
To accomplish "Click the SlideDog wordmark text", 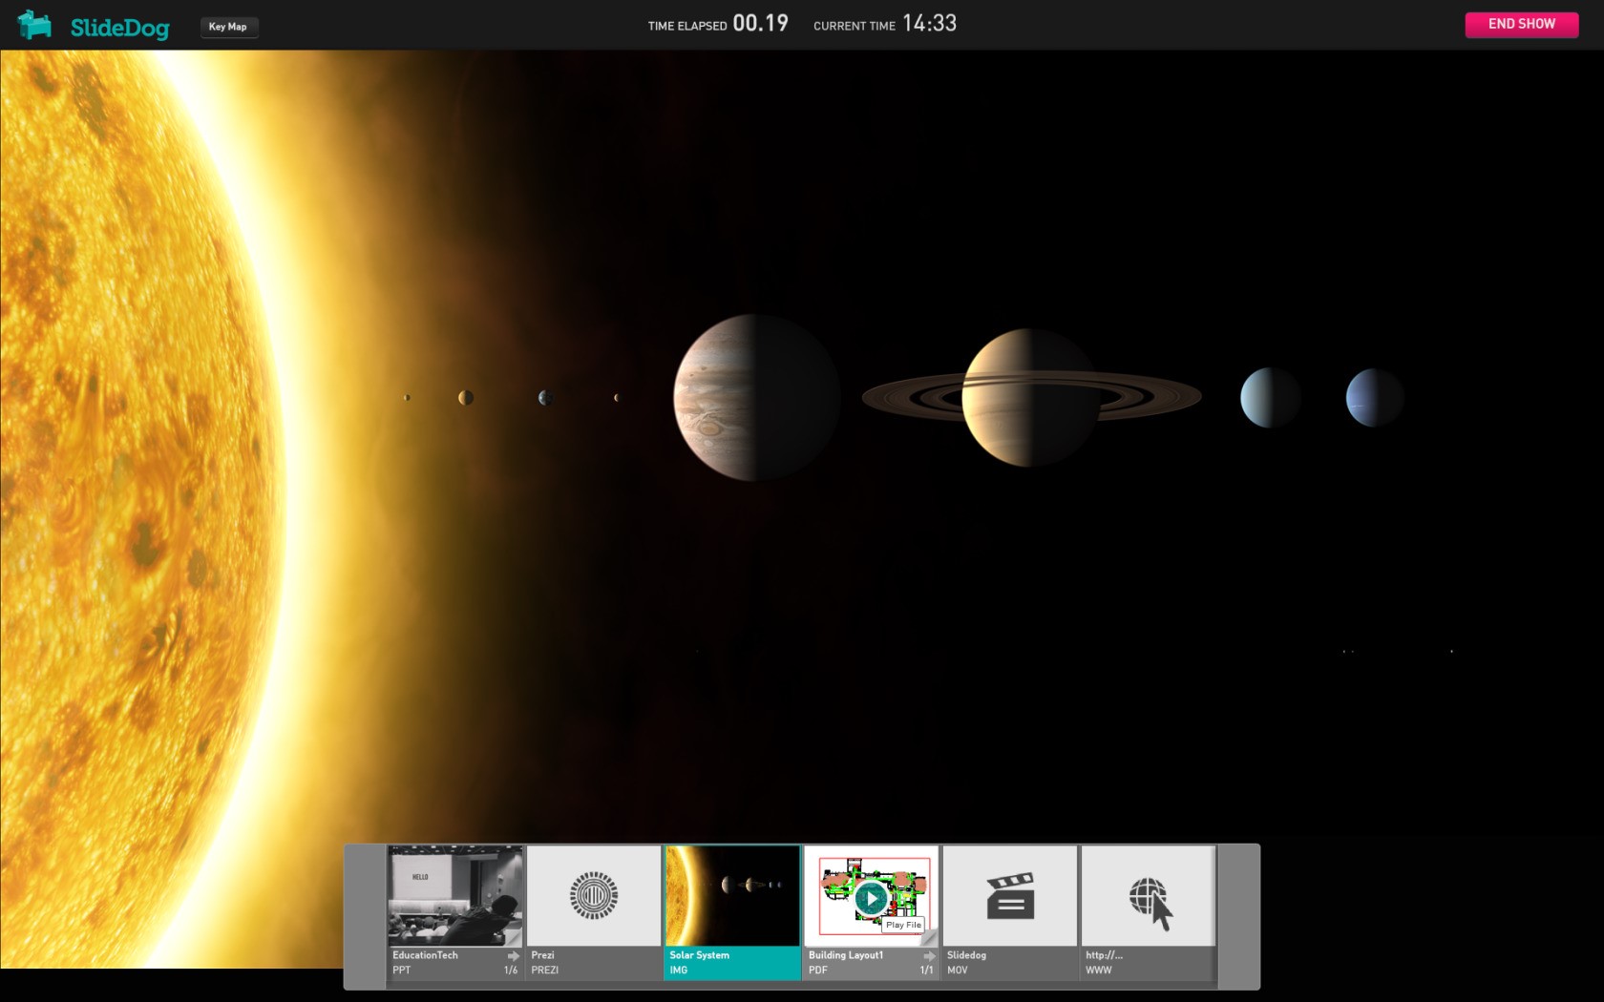I will [119, 28].
